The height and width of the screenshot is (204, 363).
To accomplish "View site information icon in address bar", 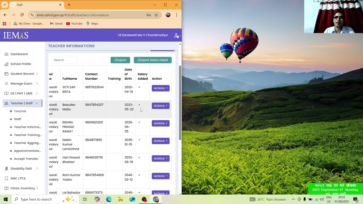I will tap(32, 15).
